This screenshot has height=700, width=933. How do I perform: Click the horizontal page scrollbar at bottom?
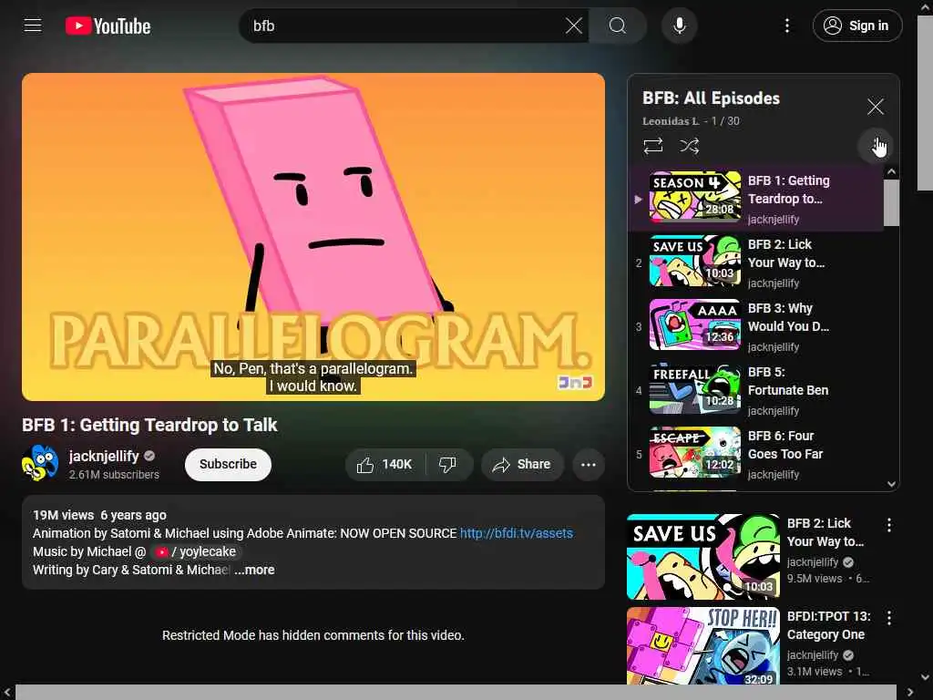click(x=456, y=693)
